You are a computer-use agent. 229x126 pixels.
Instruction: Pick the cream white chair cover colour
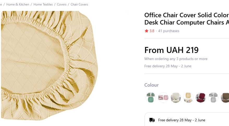[x=176, y=98]
